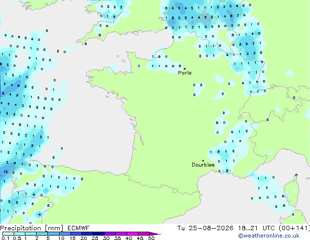Click the '18..21 UTC' time range text
Image resolution: width=310 pixels, height=240 pixels.
pyautogui.click(x=256, y=228)
